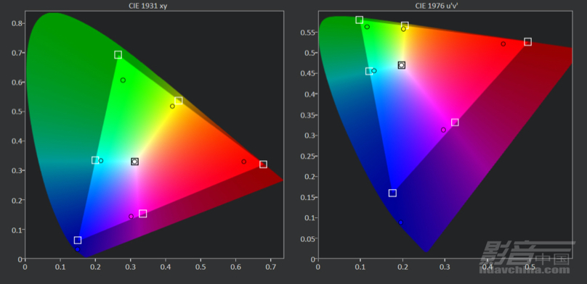Open the hdavchina.com watermark link
This screenshot has height=284, width=587.
[528, 270]
